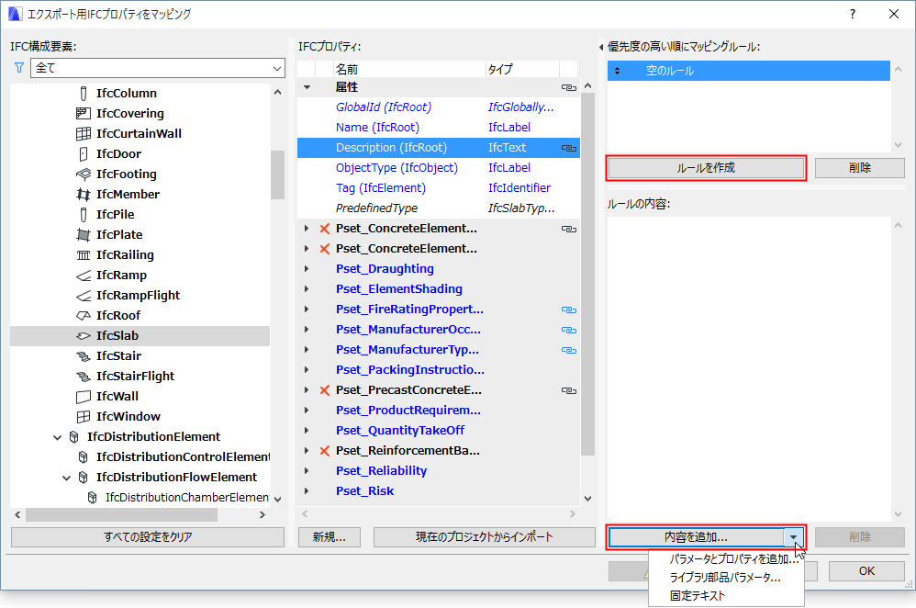
Task: Click 新規 button
Action: coord(329,537)
